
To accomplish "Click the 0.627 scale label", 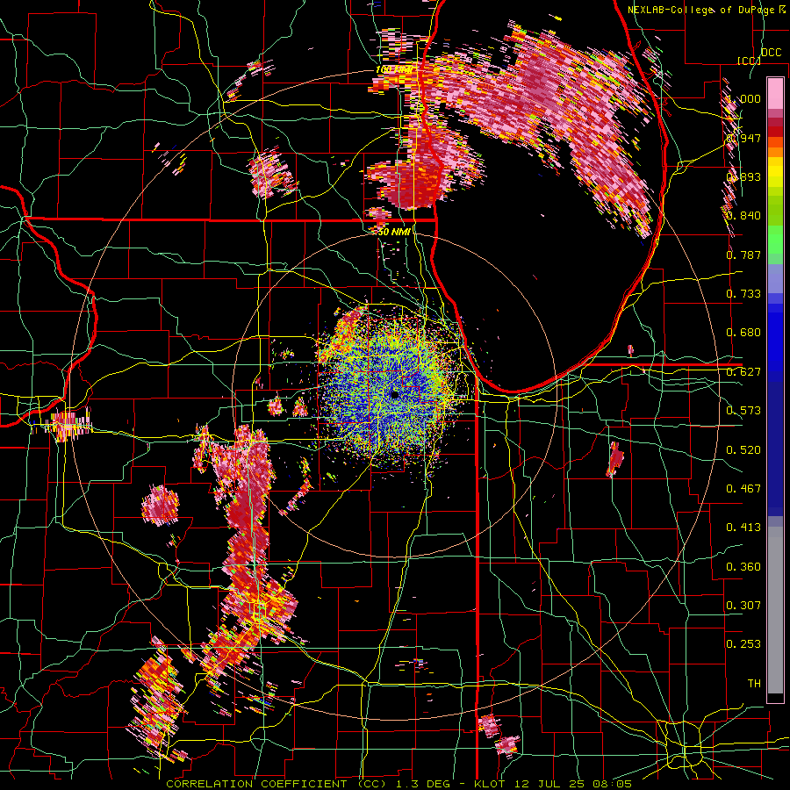I will (743, 372).
